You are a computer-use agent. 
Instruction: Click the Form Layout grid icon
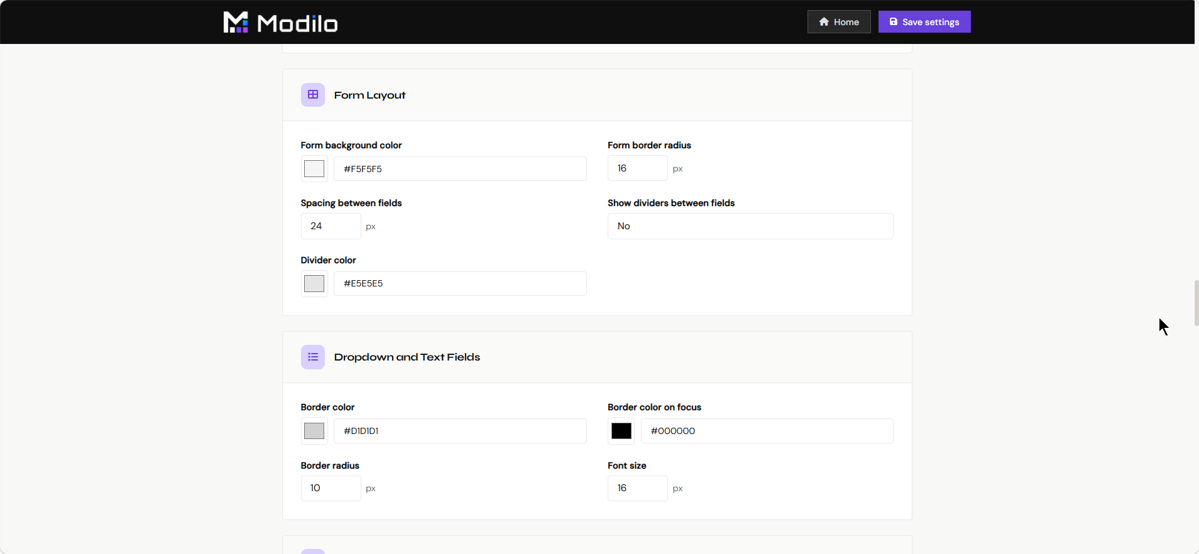tap(313, 95)
